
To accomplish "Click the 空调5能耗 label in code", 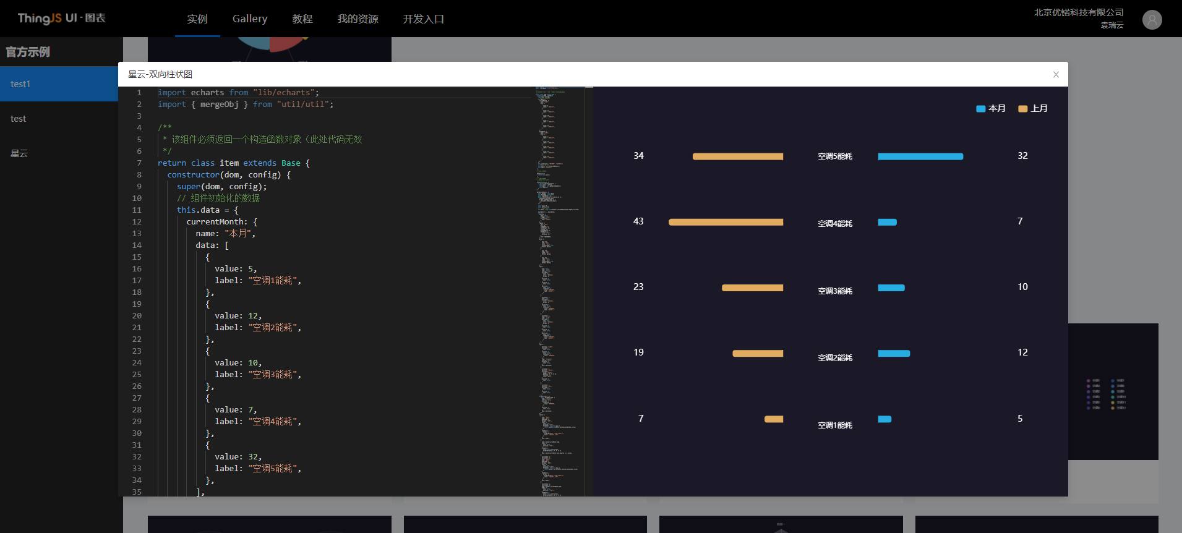I will pos(272,469).
